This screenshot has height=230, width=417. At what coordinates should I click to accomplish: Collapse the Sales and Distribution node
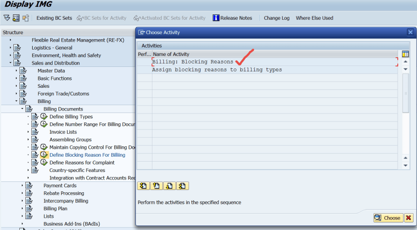[x=10, y=63]
